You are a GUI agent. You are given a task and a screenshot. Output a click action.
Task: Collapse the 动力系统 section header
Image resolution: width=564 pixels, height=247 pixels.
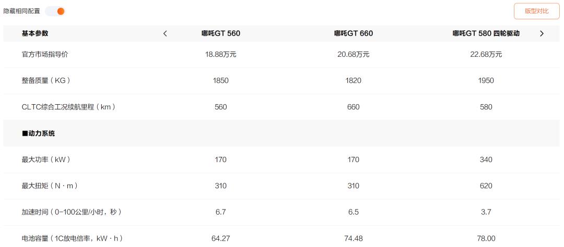(39, 133)
